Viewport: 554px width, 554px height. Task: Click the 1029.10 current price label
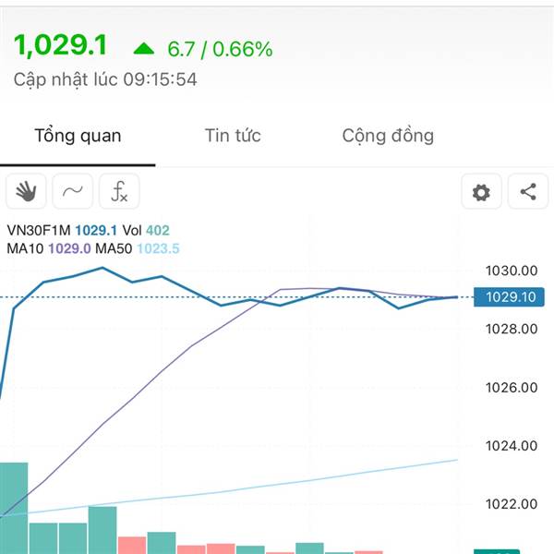(x=509, y=296)
